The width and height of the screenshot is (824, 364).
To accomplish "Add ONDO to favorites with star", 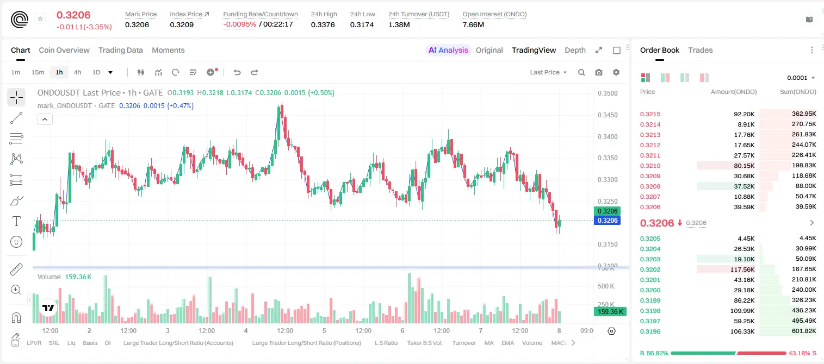I will (x=40, y=19).
